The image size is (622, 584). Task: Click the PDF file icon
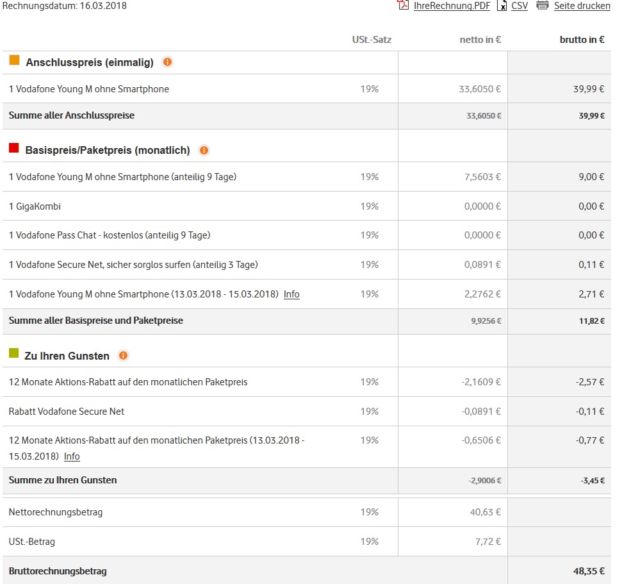404,4
